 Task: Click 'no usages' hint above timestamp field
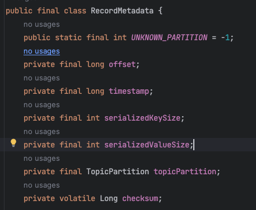tap(41, 78)
